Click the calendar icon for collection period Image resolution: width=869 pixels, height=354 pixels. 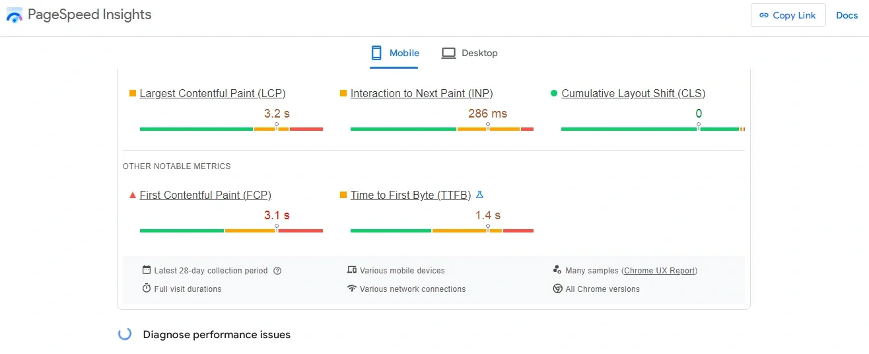coord(147,270)
